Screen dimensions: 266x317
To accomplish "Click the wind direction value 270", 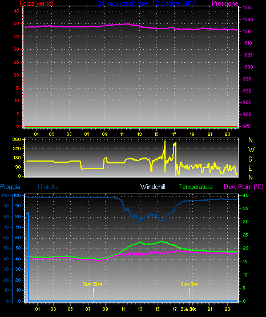I will [x=17, y=149].
